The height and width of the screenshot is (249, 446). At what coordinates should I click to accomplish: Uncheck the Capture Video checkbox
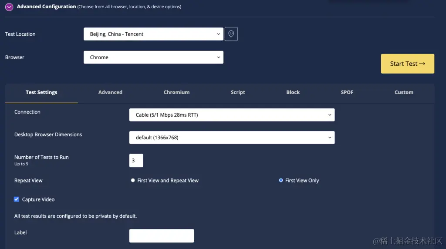click(x=17, y=199)
